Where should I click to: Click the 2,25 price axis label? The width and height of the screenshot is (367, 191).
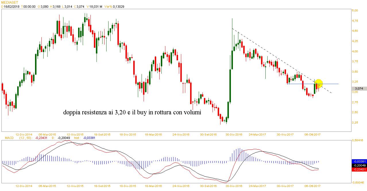[x=355, y=122]
